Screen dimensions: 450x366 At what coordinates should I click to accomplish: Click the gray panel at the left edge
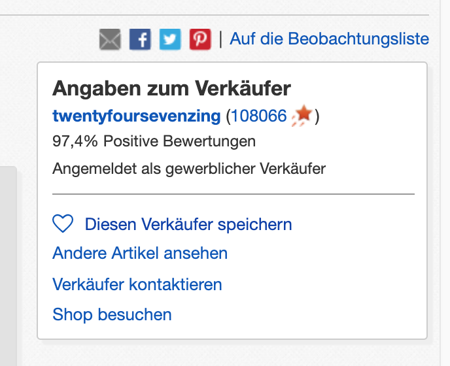9,266
